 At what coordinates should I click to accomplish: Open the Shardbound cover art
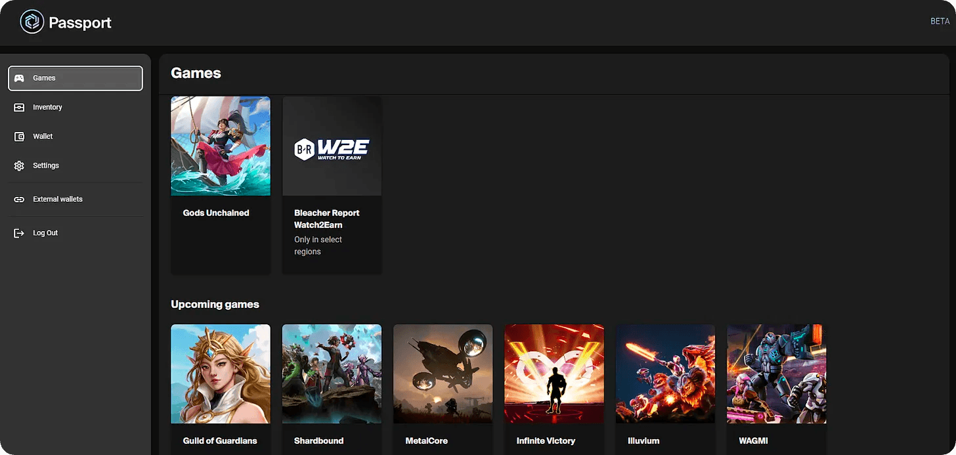click(332, 374)
